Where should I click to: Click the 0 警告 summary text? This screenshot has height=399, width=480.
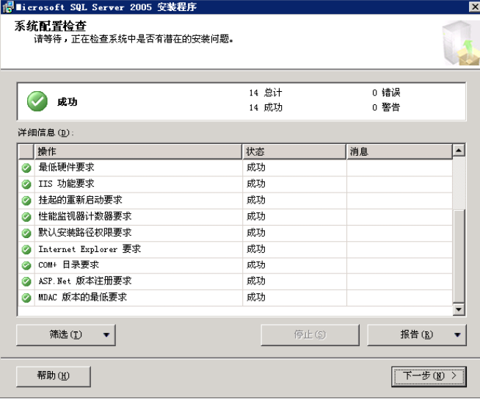(x=386, y=107)
